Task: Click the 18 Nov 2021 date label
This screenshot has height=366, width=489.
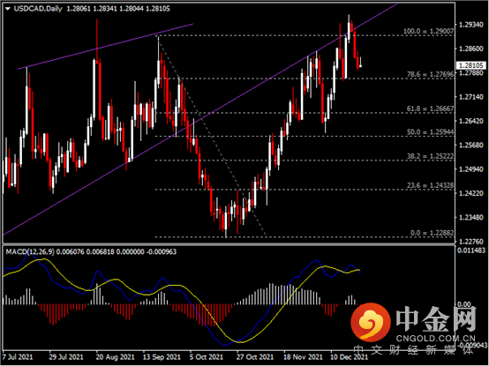Action: (x=303, y=356)
